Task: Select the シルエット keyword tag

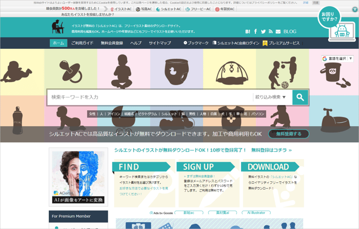Action: tap(169, 114)
